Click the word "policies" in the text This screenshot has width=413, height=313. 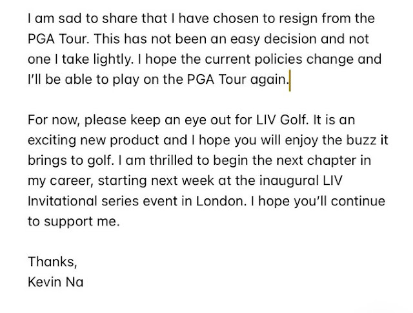coord(278,60)
